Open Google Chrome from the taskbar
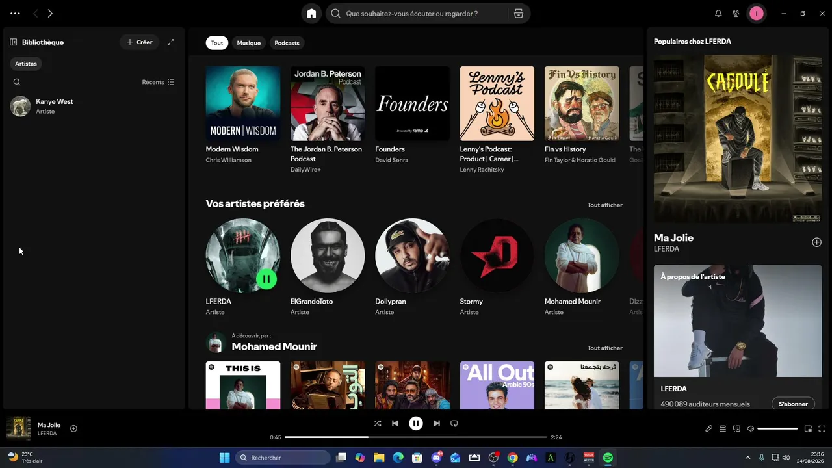The height and width of the screenshot is (468, 832). 513,458
